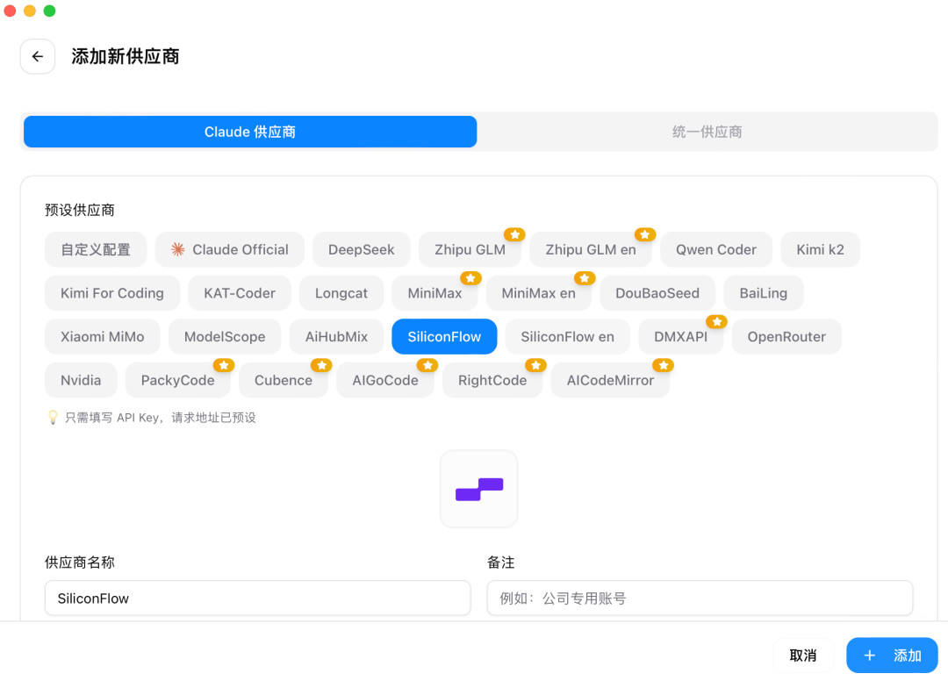Go back using the arrow button
948x681 pixels.
(x=38, y=56)
